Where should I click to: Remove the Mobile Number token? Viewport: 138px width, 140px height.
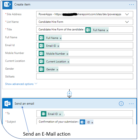(67, 54)
